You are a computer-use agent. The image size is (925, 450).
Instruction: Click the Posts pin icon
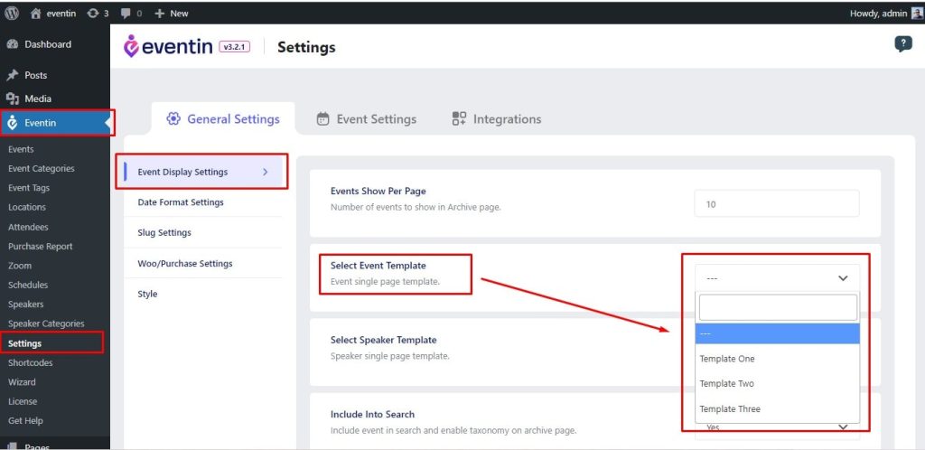[13, 75]
